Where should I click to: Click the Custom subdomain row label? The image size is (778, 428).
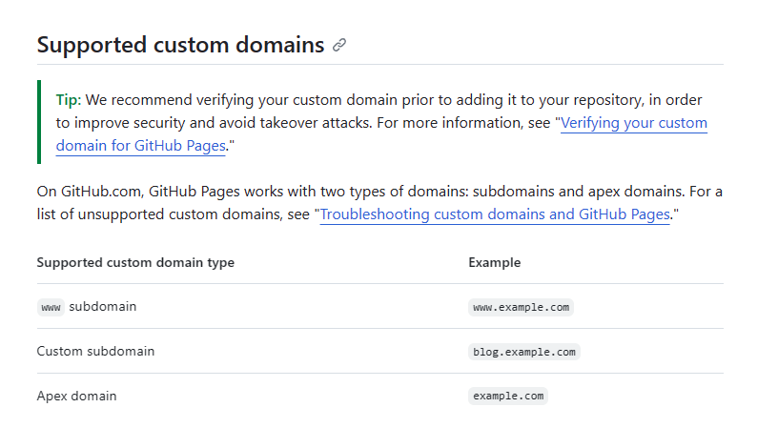(x=95, y=351)
